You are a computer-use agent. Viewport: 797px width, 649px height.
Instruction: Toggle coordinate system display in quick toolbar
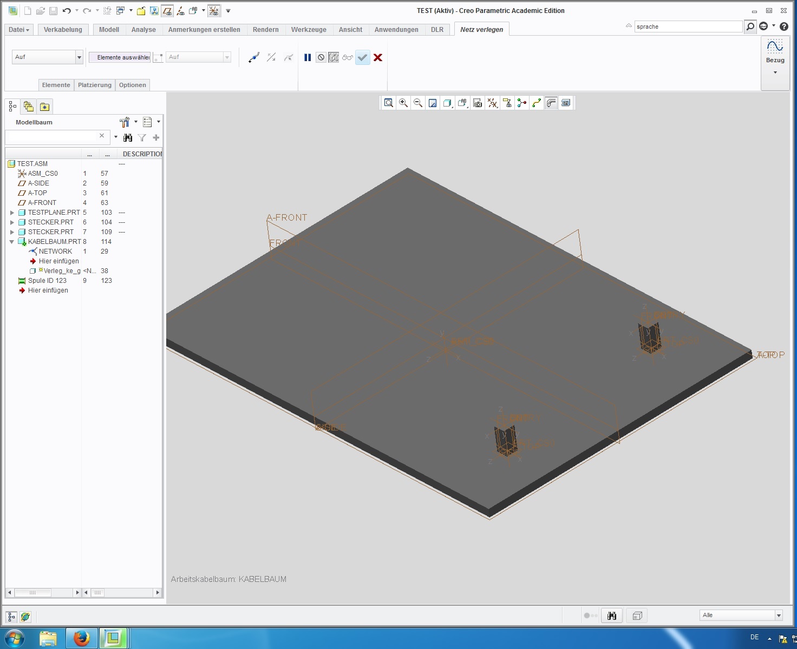tap(214, 11)
